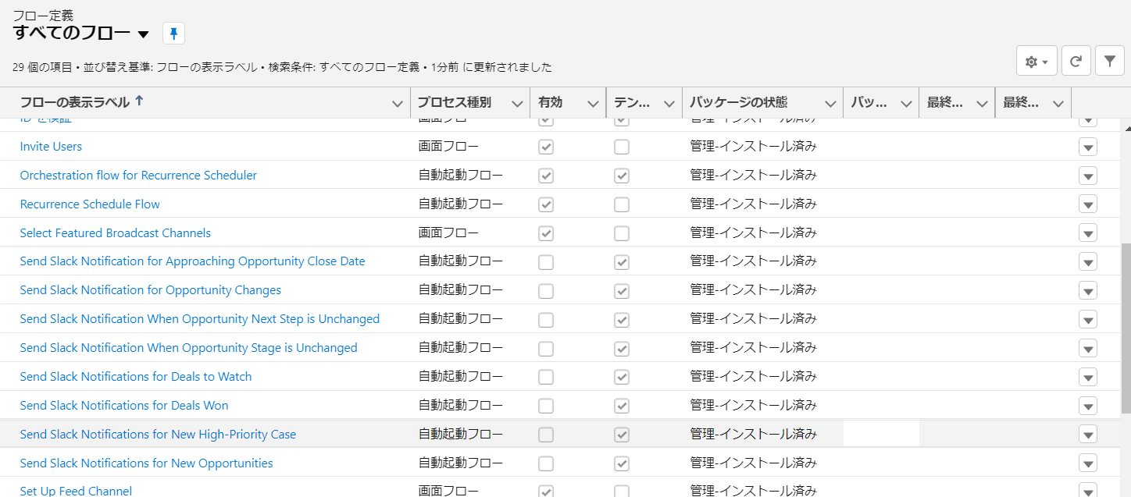The image size is (1131, 497).
Task: Open row actions for Recurrence Schedule Flow
Action: click(x=1088, y=204)
